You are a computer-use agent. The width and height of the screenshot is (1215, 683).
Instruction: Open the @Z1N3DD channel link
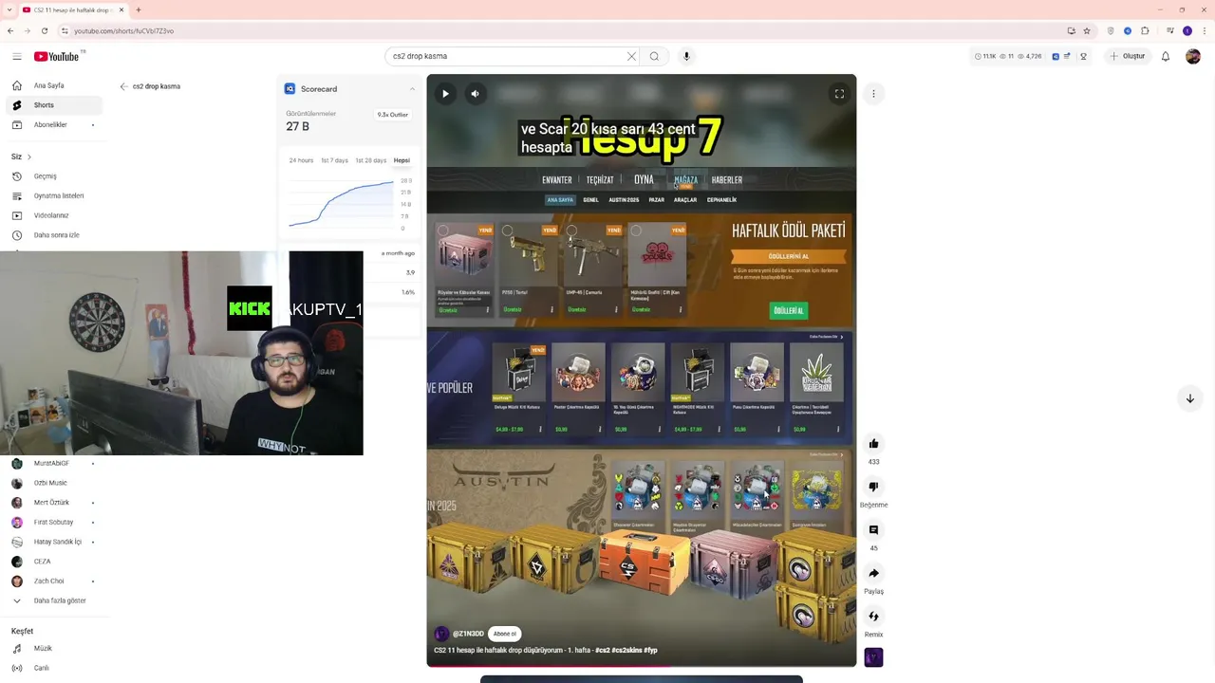468,634
